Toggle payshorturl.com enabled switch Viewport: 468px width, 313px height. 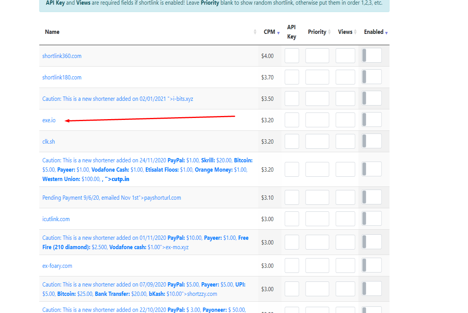[x=372, y=197]
